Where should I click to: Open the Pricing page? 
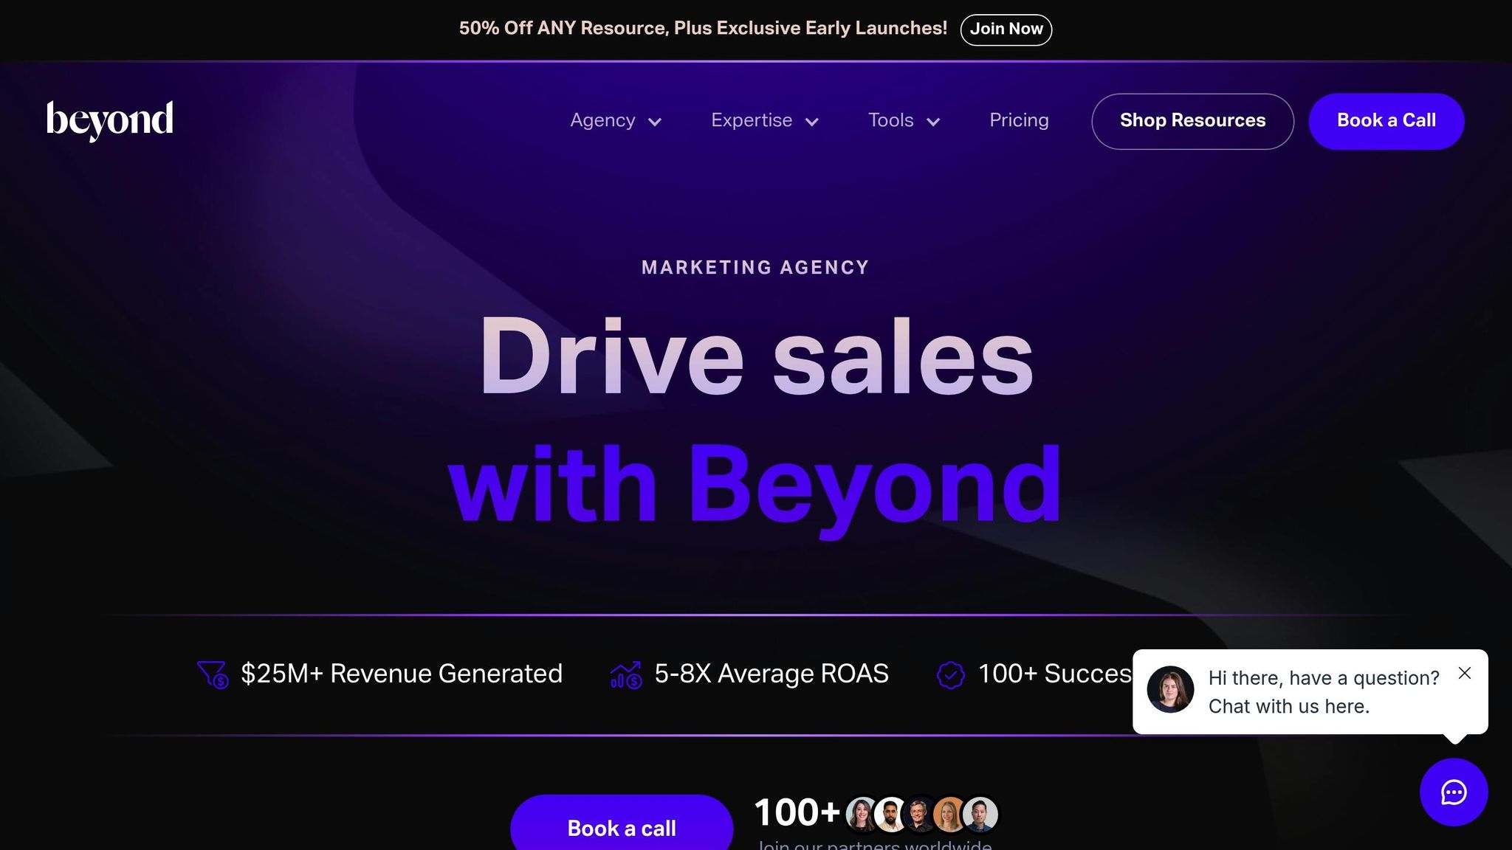[1019, 120]
